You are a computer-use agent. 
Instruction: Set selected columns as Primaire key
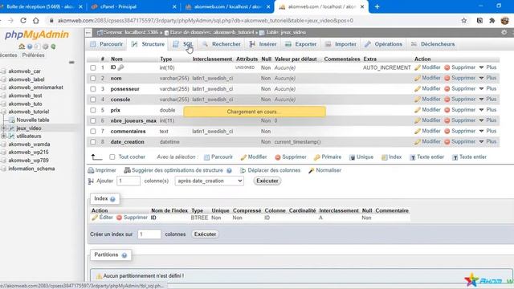[328, 157]
